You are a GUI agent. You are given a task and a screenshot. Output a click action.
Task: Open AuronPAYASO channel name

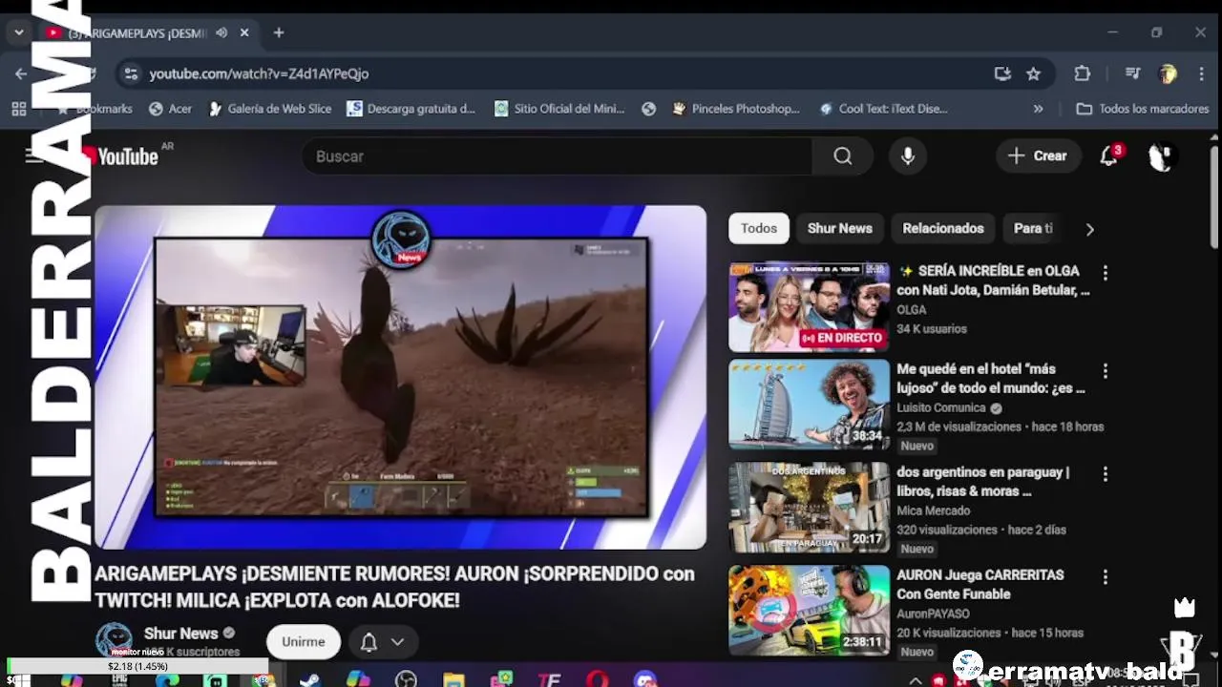[x=933, y=614]
